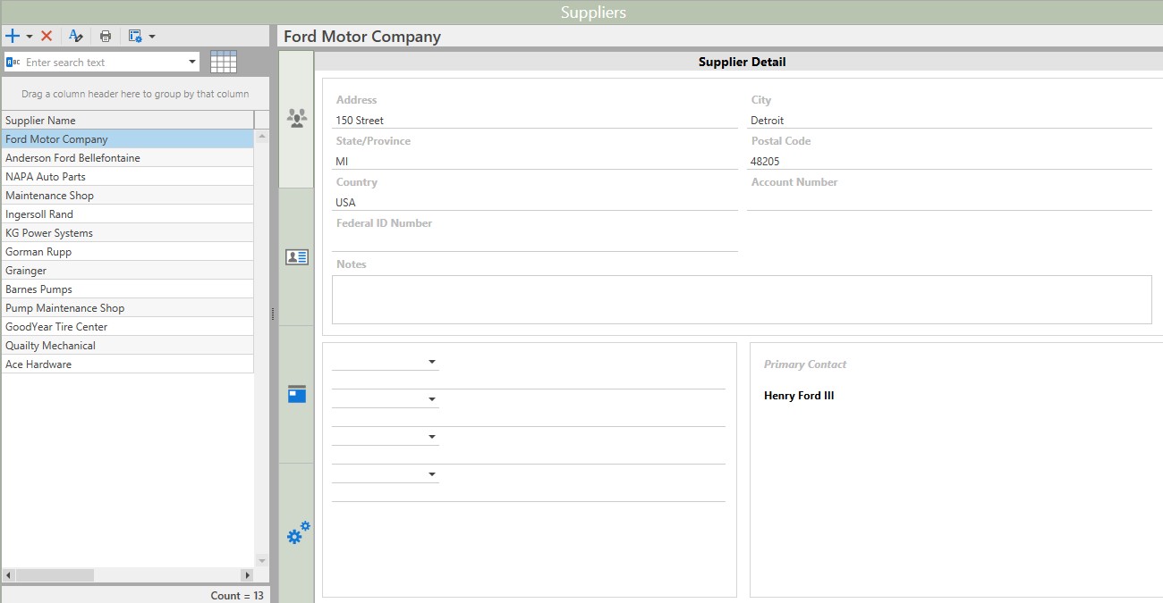Click the empty Account Number field

click(949, 202)
